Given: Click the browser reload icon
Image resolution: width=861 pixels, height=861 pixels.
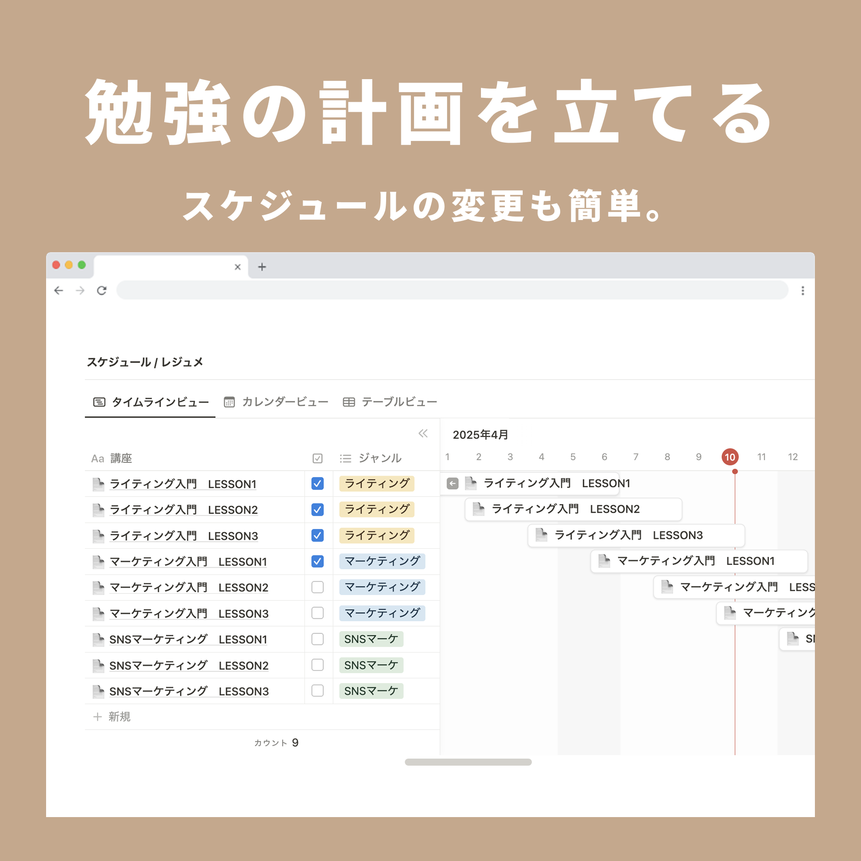Looking at the screenshot, I should tap(102, 290).
